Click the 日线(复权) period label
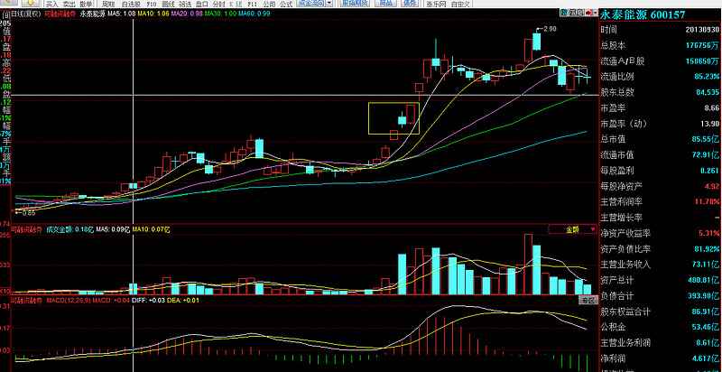Screen dimensions: 722x372 (24, 14)
